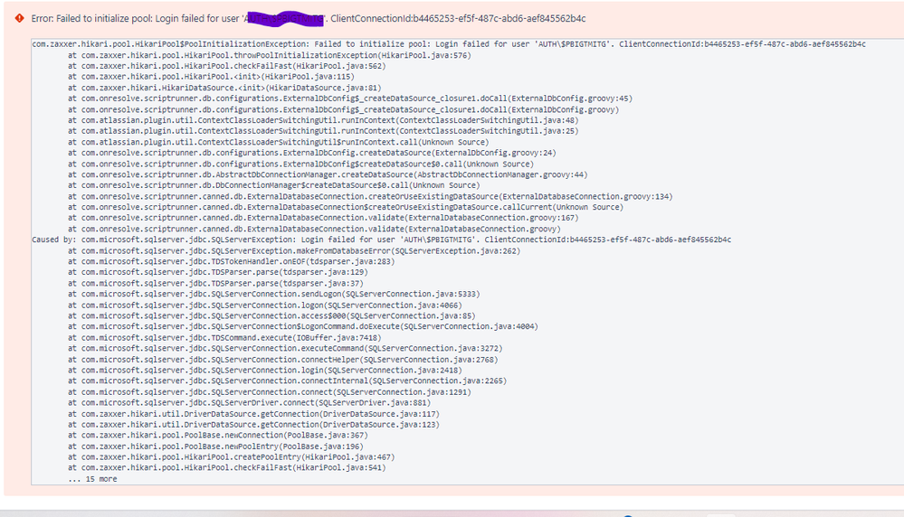Click the line connect(SQLServerConnection.java:1291)
Viewport: 904px width, 517px height.
(x=270, y=392)
